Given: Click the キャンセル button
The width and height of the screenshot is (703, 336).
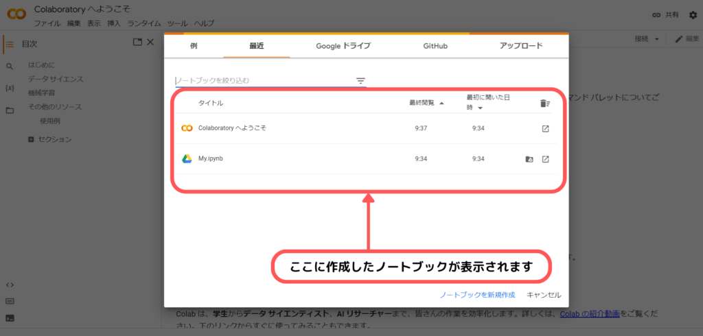Looking at the screenshot, I should click(x=544, y=295).
